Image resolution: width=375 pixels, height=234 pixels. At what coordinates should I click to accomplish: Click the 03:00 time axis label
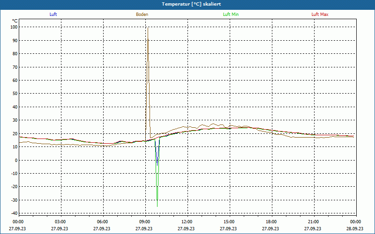pyautogui.click(x=60, y=222)
